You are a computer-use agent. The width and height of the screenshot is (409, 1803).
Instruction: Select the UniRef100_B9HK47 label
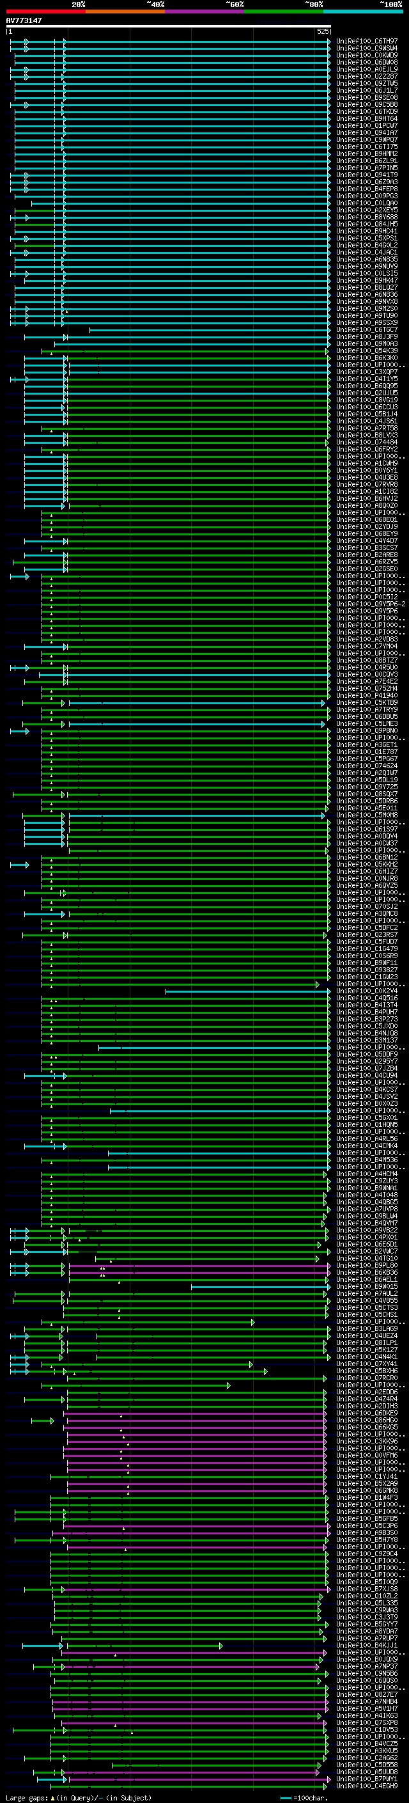367,280
